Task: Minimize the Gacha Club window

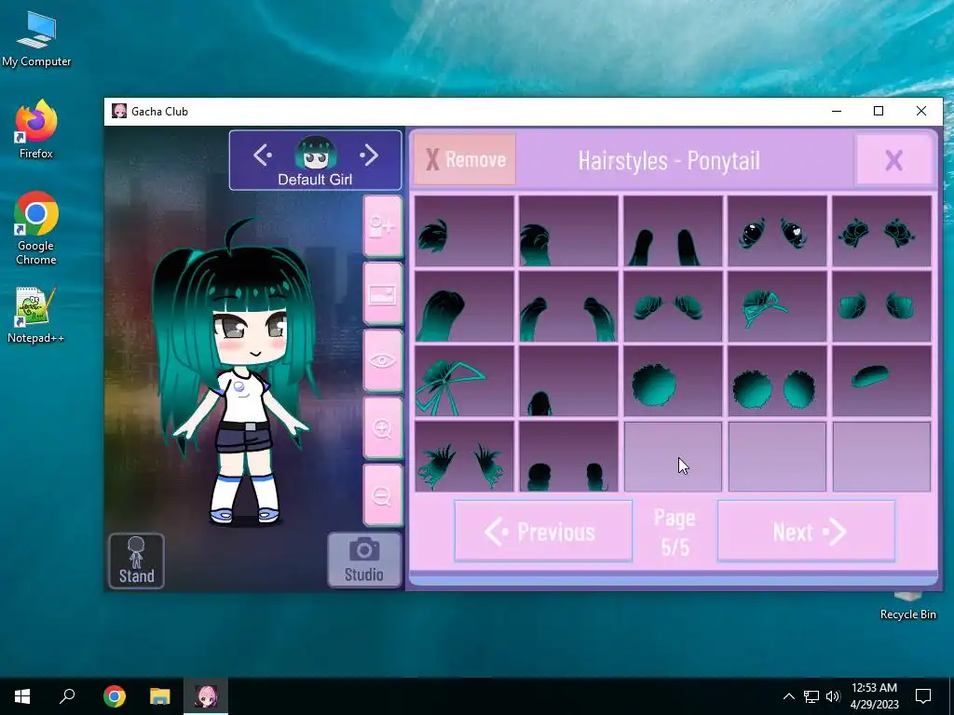Action: coord(837,111)
